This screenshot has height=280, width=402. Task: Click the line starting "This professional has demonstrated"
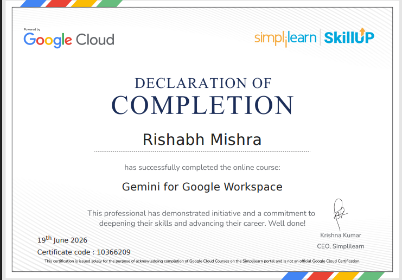click(201, 213)
